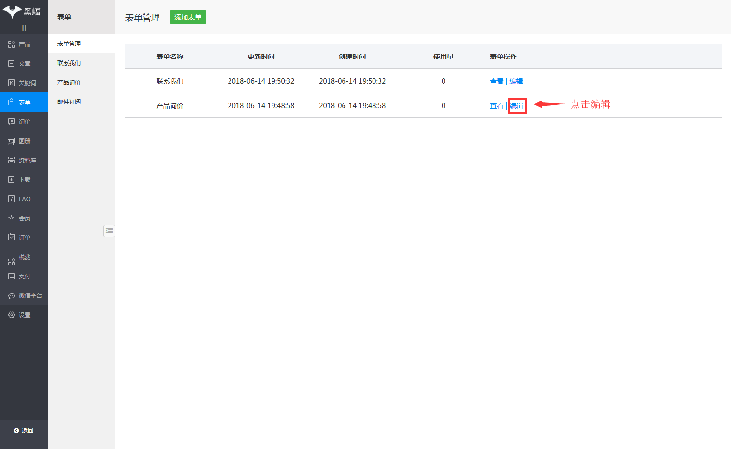Select 邮件订阅 in the form submenu
Viewport: 731px width, 449px height.
click(69, 102)
